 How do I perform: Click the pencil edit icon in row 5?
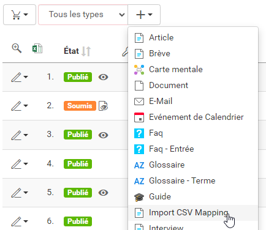point(16,193)
